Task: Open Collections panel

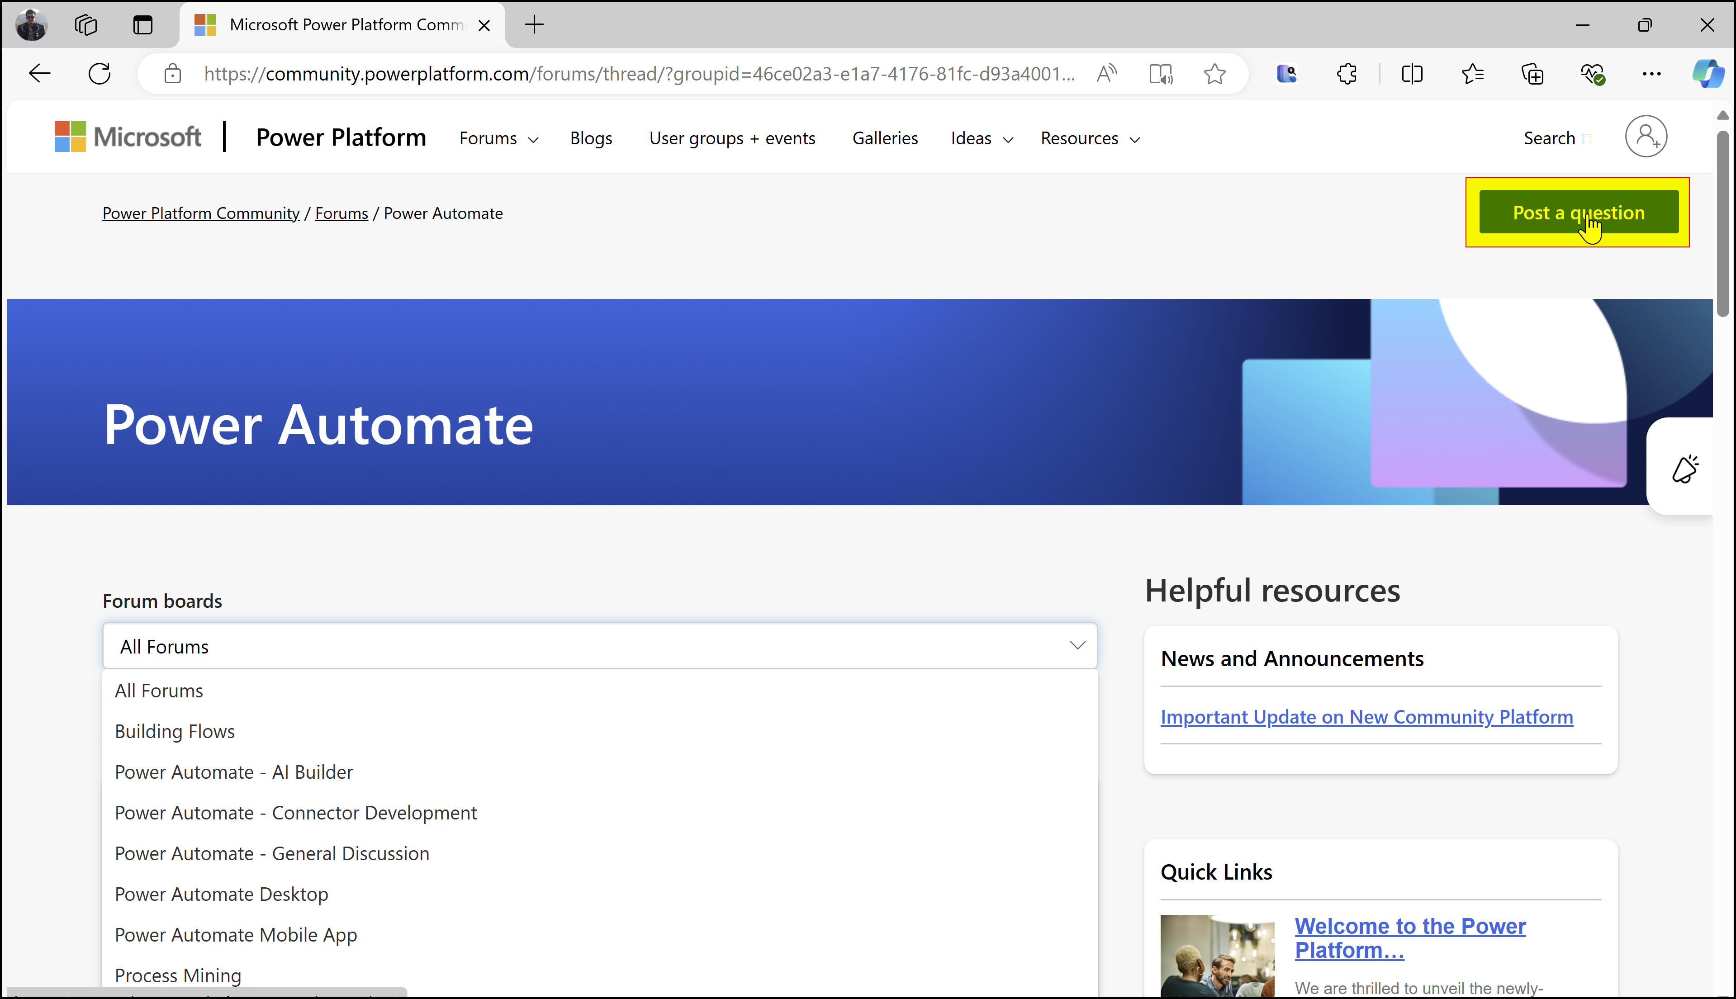Action: click(1533, 73)
